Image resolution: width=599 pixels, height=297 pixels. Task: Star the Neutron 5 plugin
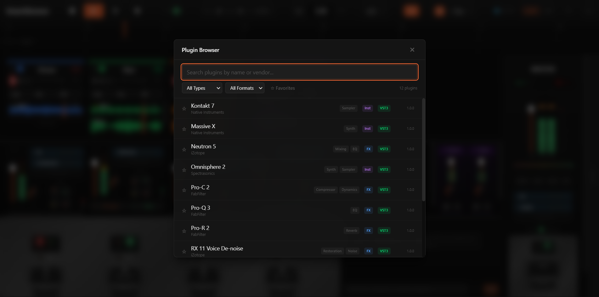[x=184, y=150]
